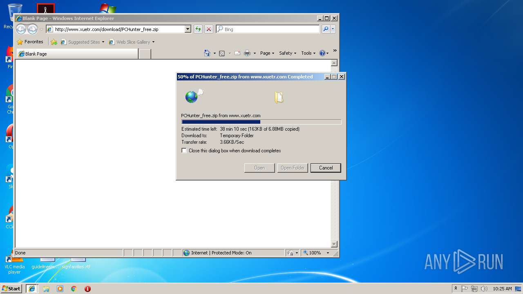
Task: Expand command bar overflow chevron
Action: 335,51
